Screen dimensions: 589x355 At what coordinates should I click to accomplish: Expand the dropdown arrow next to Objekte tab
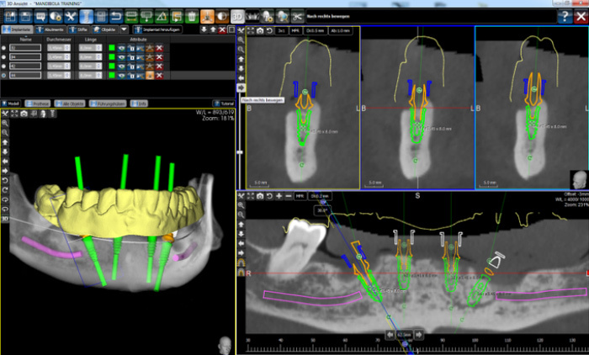pyautogui.click(x=125, y=29)
